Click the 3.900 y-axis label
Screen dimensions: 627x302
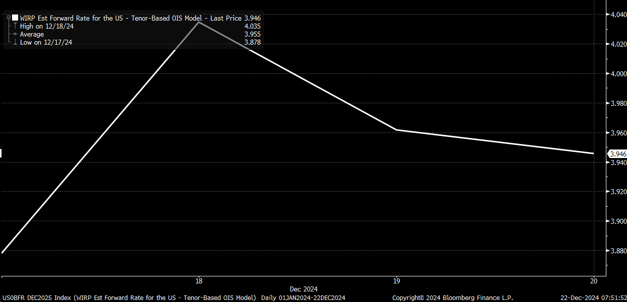click(x=619, y=221)
